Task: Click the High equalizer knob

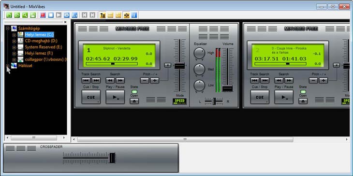Action: click(199, 53)
